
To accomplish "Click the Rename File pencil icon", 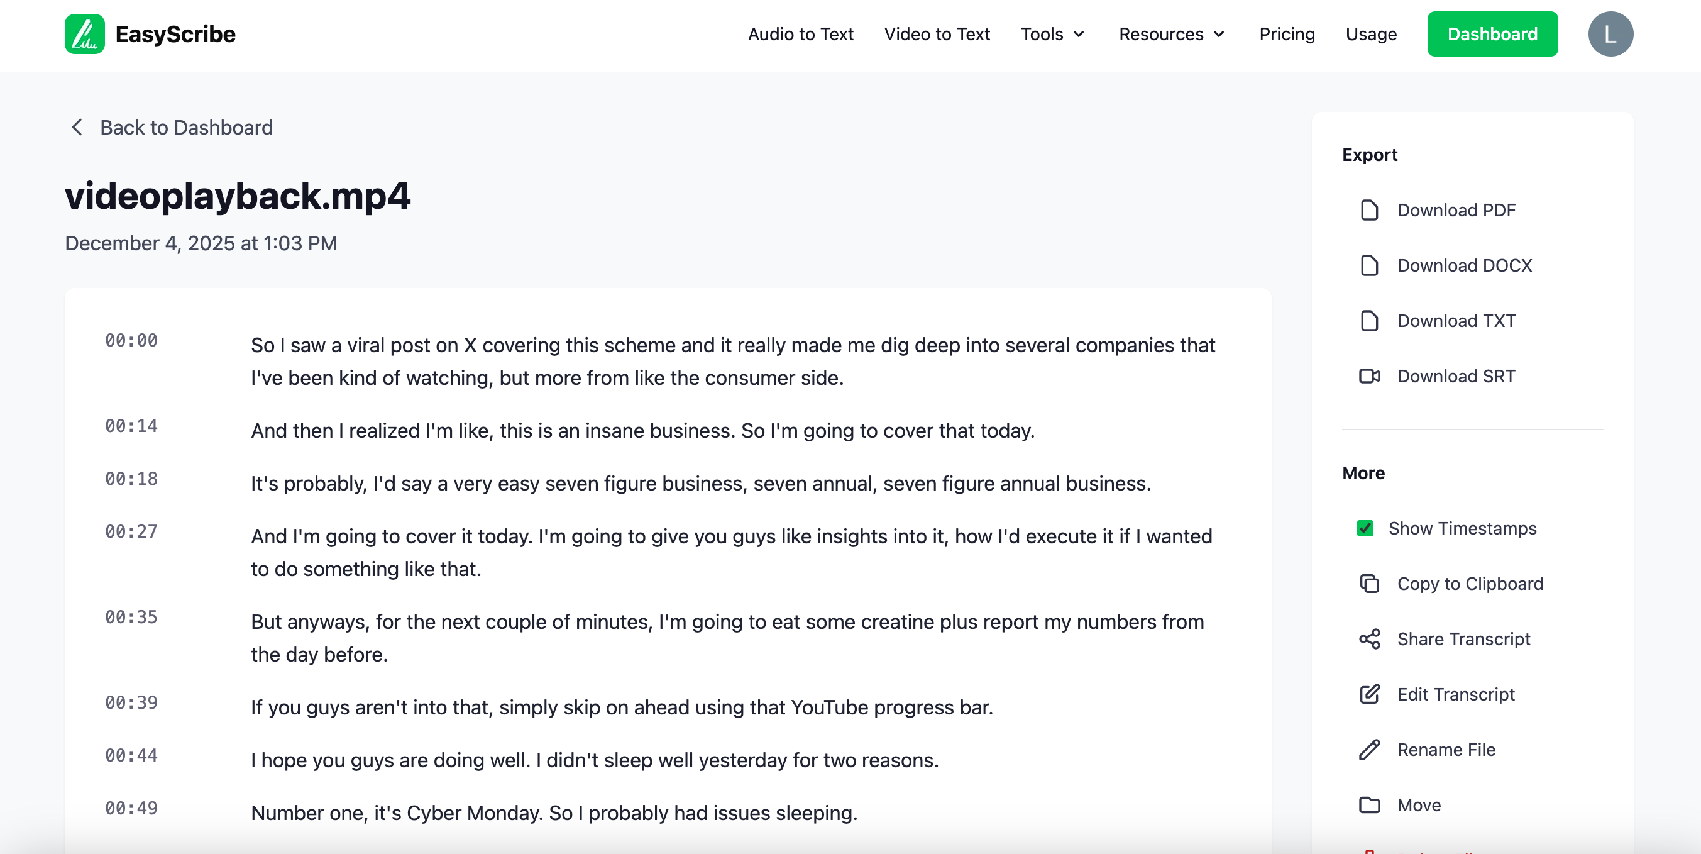I will pyautogui.click(x=1369, y=750).
